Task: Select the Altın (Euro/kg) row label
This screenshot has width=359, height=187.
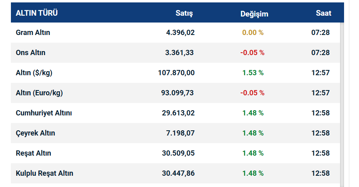Action: click(x=39, y=93)
